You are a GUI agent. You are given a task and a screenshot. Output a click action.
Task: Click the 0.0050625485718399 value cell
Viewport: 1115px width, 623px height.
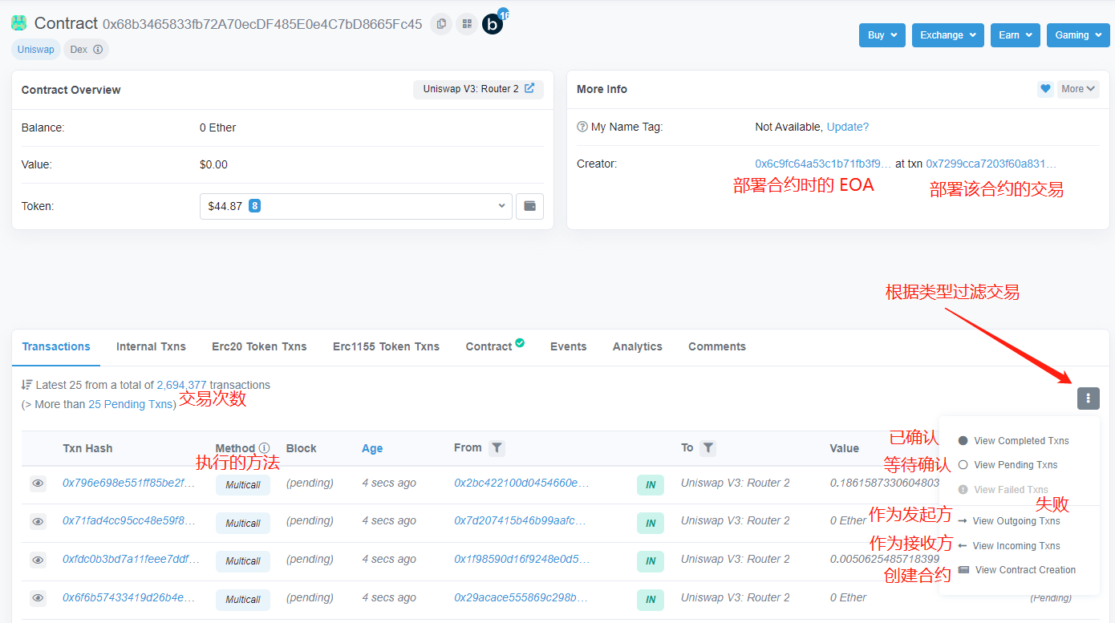click(x=885, y=560)
